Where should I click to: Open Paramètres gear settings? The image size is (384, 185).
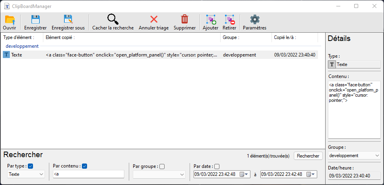(254, 20)
